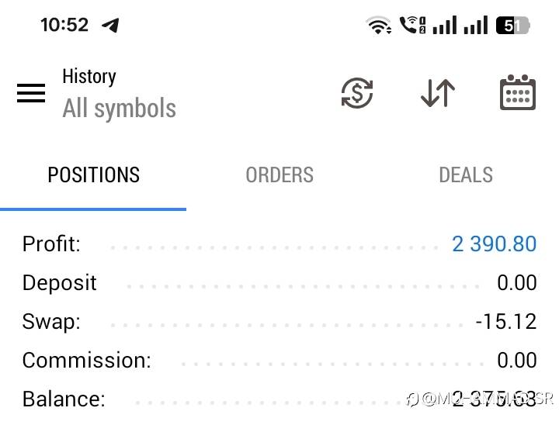Tap the first SIM signal bars icon
The image size is (559, 425).
tap(445, 26)
